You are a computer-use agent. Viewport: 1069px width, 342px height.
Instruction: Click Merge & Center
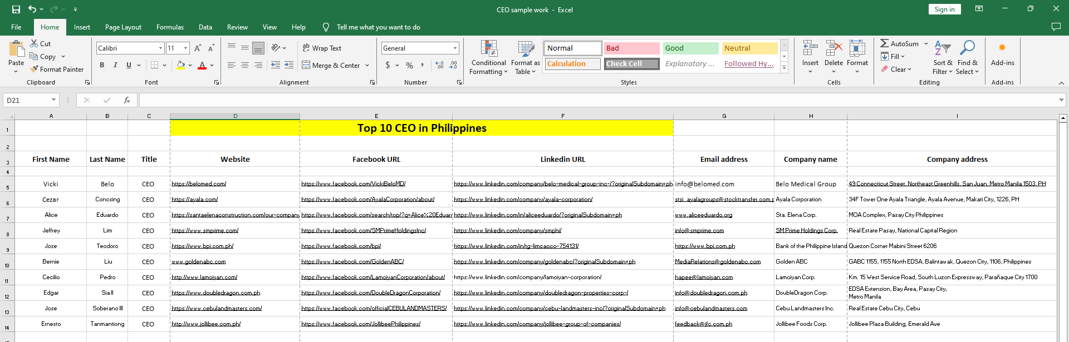tap(331, 65)
